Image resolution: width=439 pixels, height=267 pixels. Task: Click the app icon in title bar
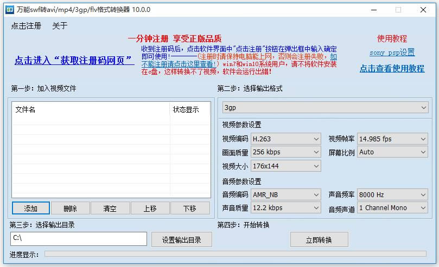(x=9, y=10)
